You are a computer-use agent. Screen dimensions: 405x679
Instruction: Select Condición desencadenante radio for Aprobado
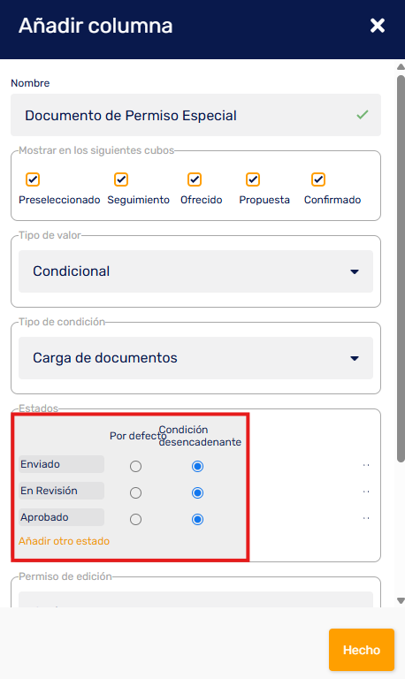point(197,519)
